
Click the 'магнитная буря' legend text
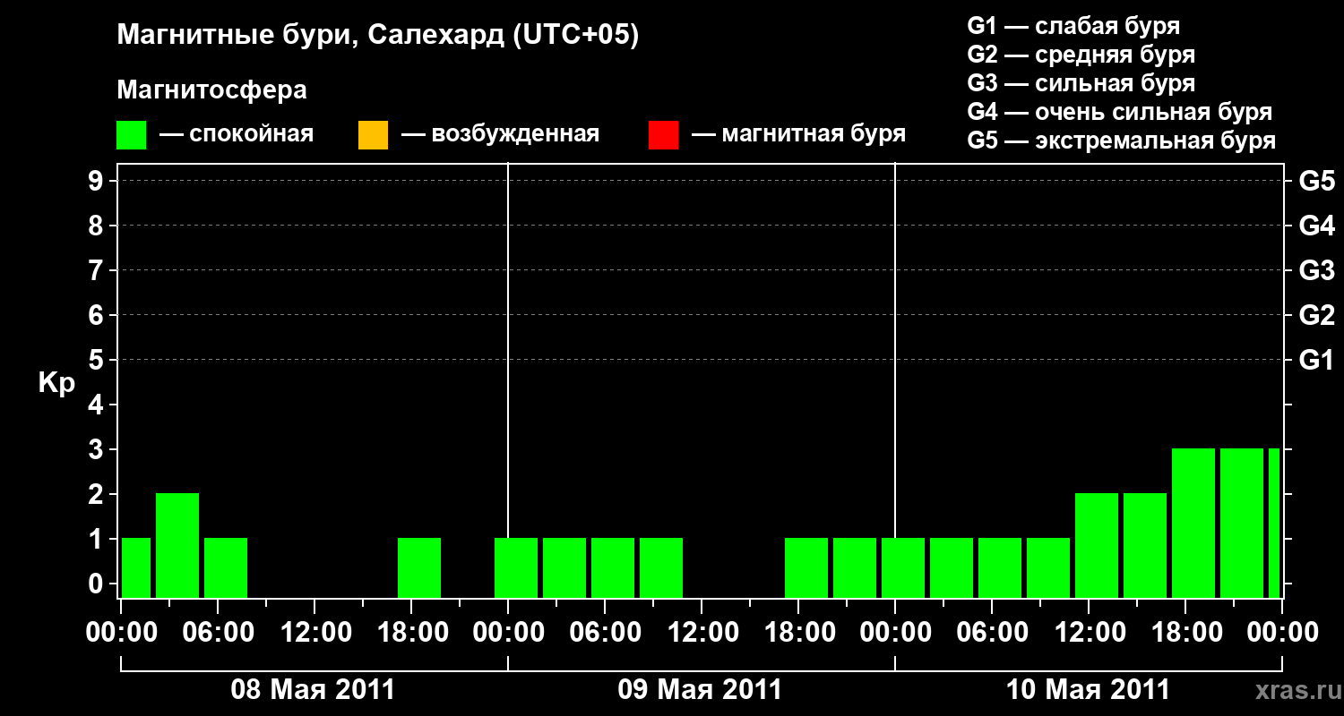coord(814,135)
